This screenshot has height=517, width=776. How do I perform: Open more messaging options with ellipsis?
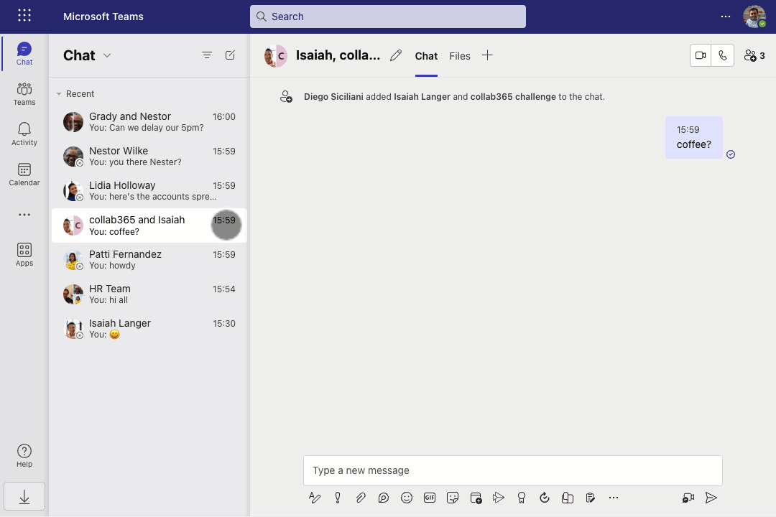(x=614, y=497)
